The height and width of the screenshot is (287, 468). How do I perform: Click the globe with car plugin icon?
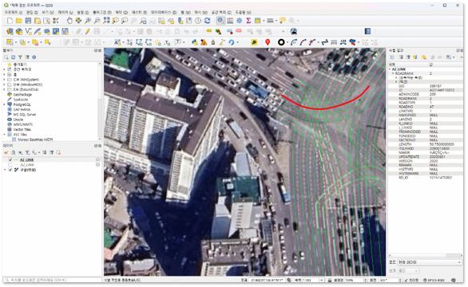(x=294, y=32)
